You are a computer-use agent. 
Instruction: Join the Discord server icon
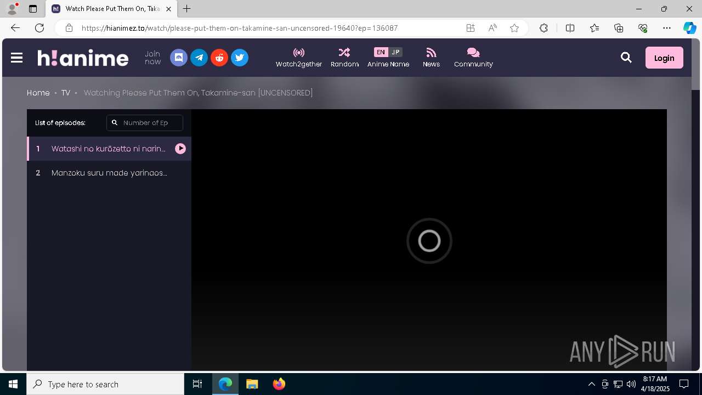(179, 58)
